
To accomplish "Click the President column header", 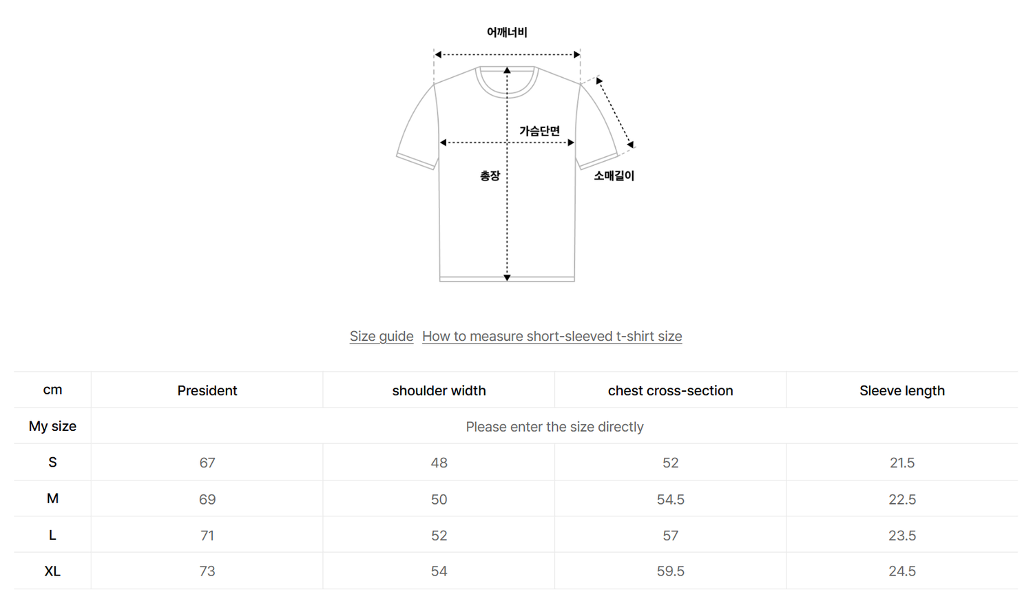I will (x=207, y=390).
